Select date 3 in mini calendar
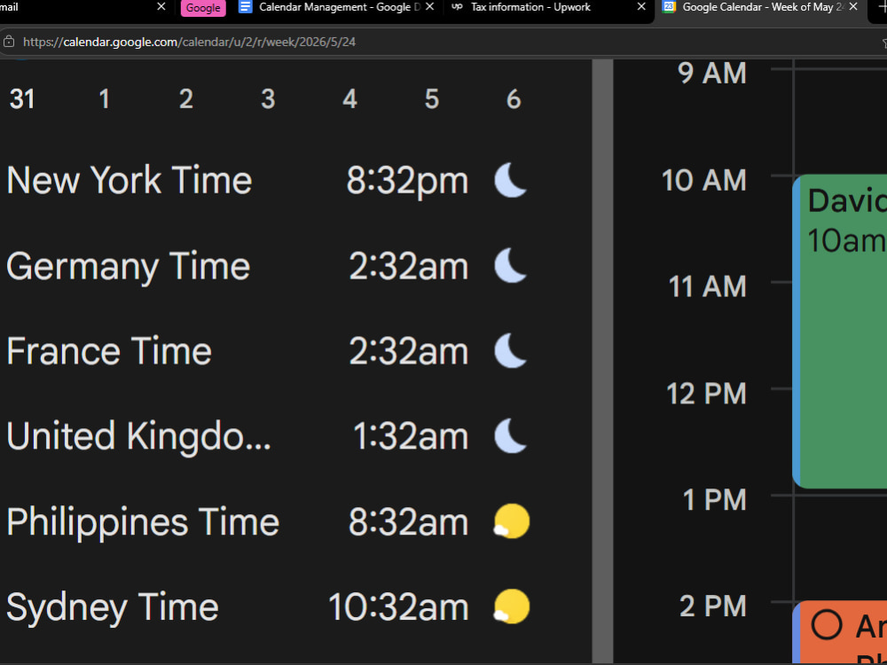The height and width of the screenshot is (665, 887). 268,99
